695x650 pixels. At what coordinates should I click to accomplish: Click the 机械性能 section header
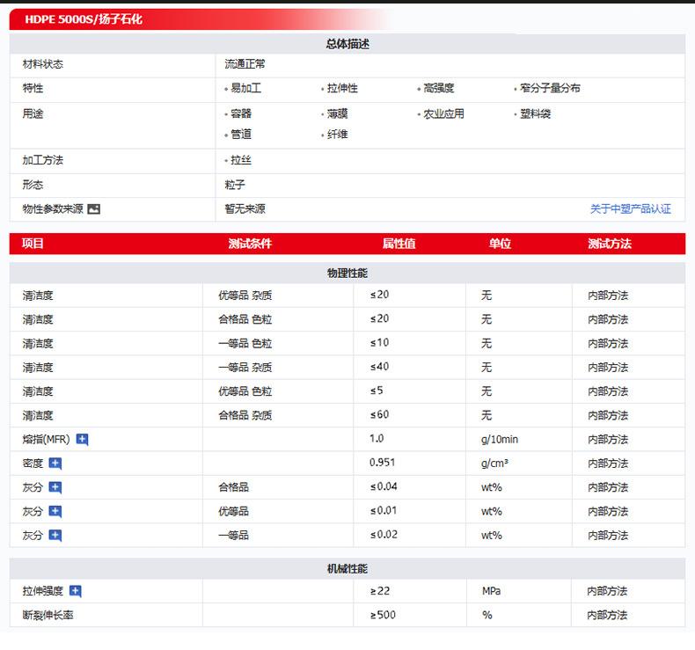[x=347, y=569]
